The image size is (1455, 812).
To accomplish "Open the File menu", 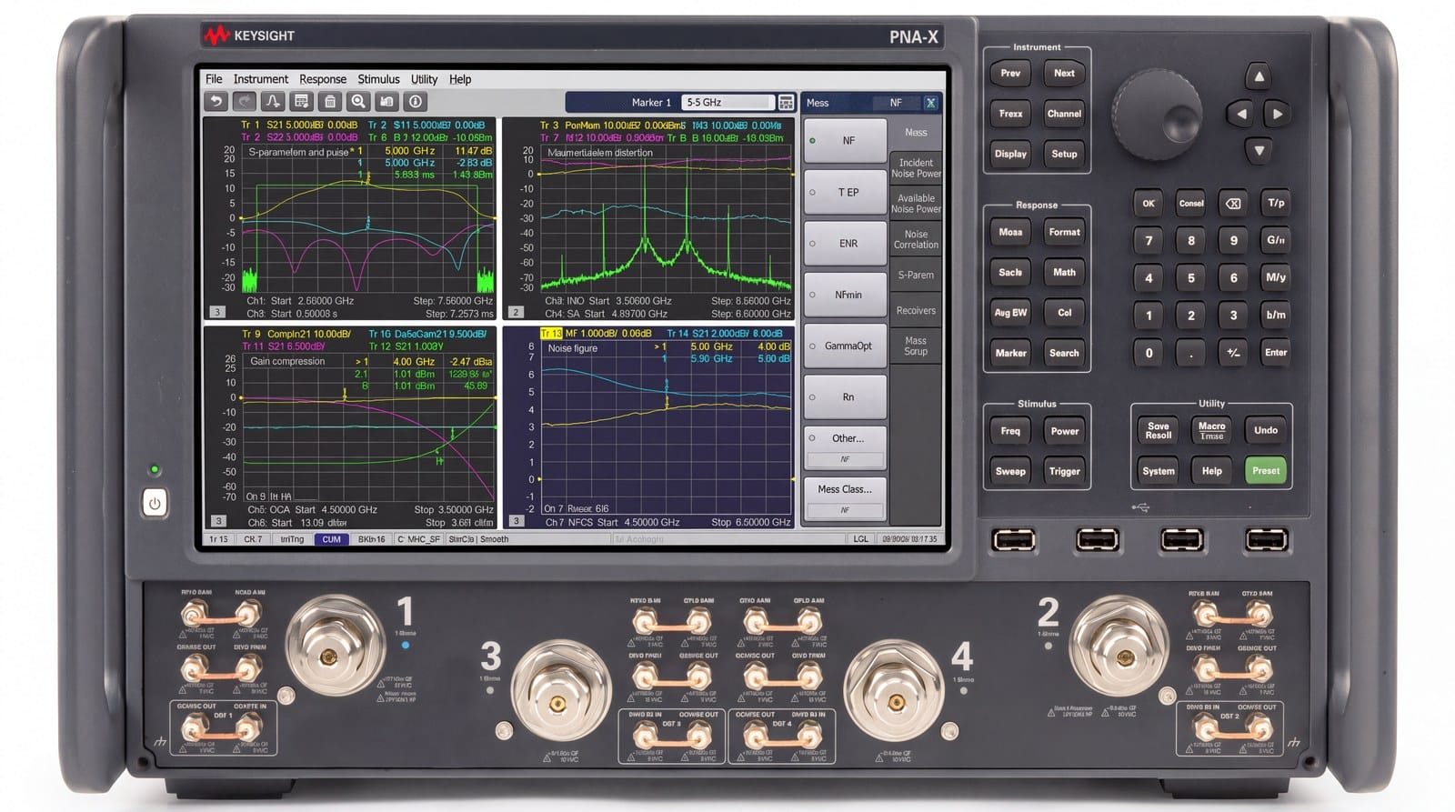I will tap(214, 79).
